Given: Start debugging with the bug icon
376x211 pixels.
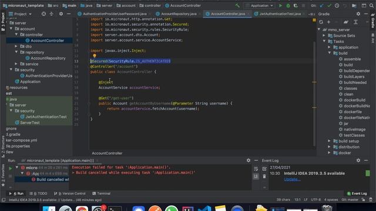Looking at the screenshot, I should pyautogui.click(x=288, y=5).
